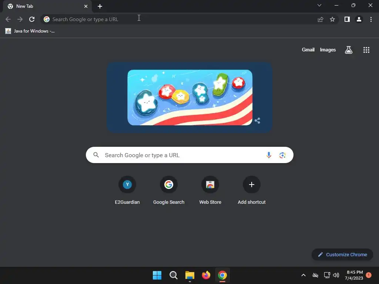379x284 pixels.
Task: Select the New Tab tab
Action: tap(47, 6)
